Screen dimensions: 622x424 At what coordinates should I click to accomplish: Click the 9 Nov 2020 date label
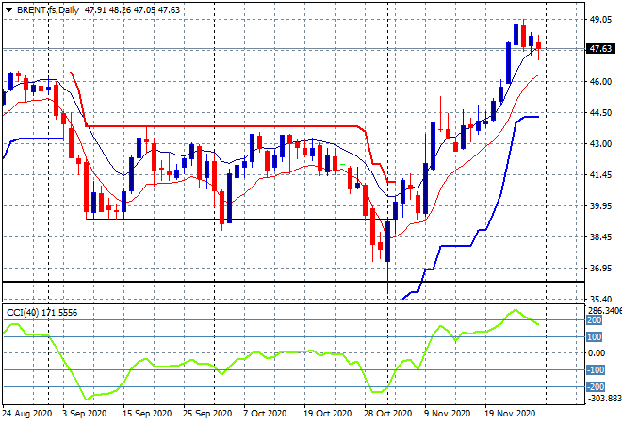(x=447, y=414)
